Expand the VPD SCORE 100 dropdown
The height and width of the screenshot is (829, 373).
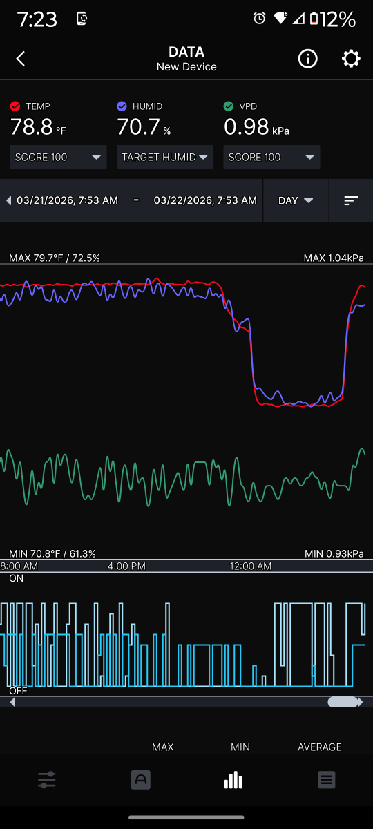pyautogui.click(x=271, y=157)
